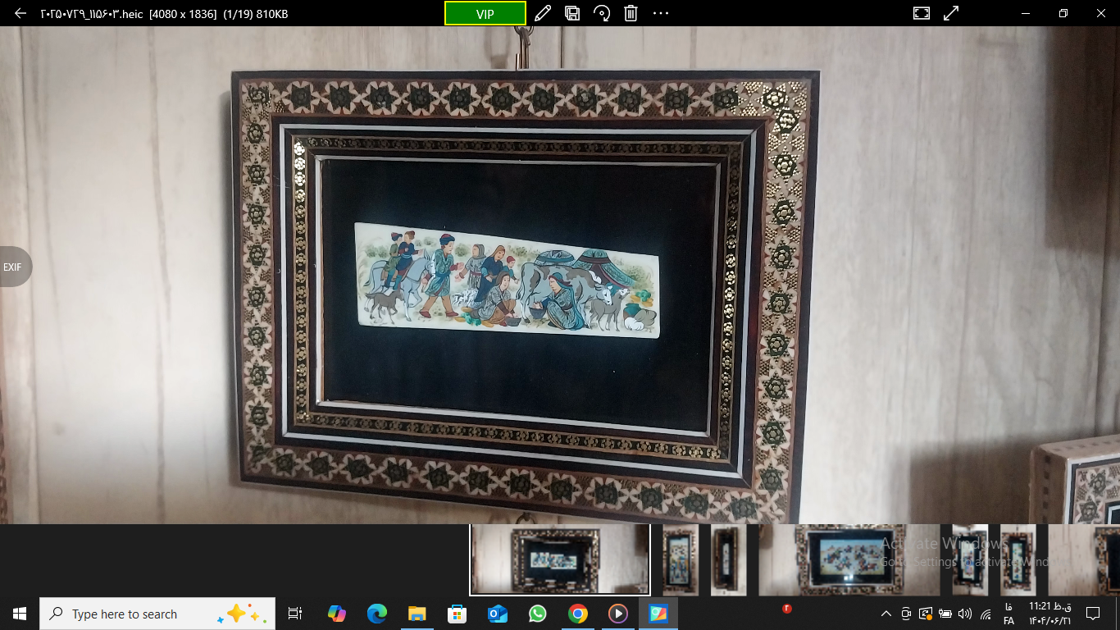Open WhatsApp from the taskbar

tap(537, 614)
